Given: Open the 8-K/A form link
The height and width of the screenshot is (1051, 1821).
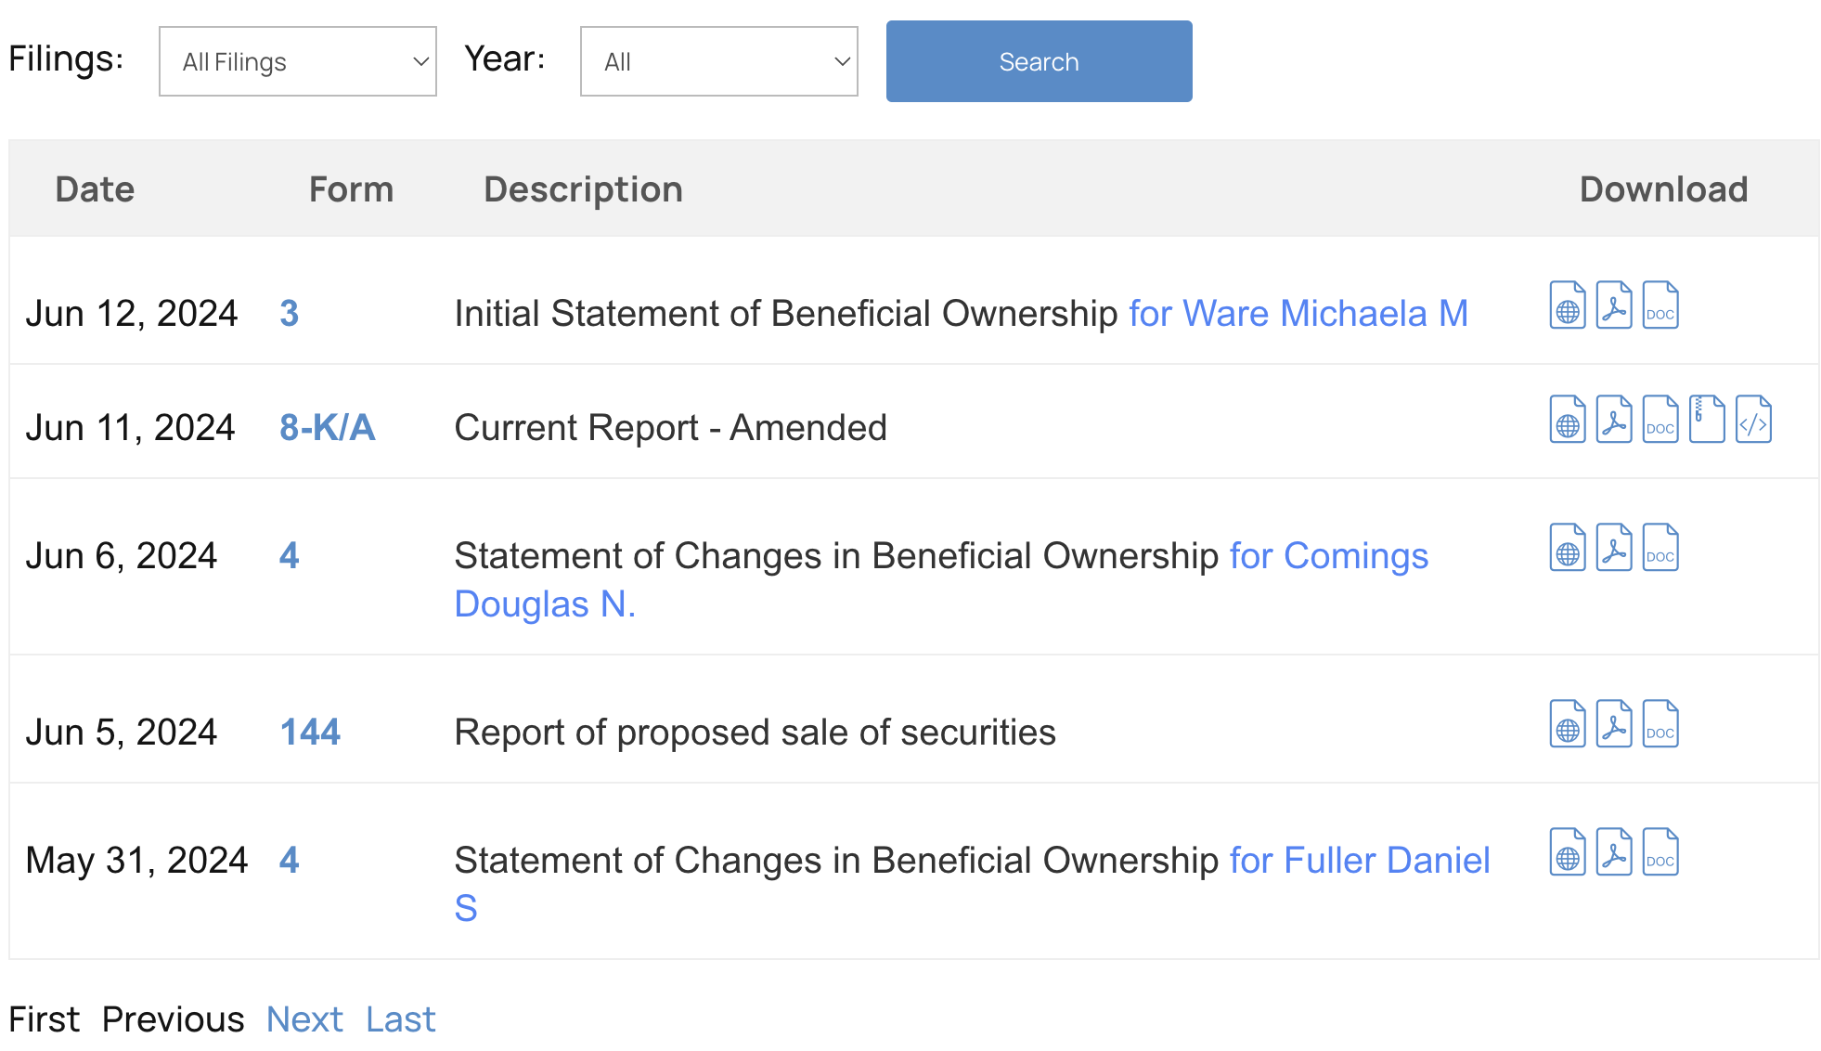Looking at the screenshot, I should coord(327,428).
